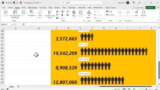Click the diamond premium icon
160x90 pixels.
[x=133, y=3]
